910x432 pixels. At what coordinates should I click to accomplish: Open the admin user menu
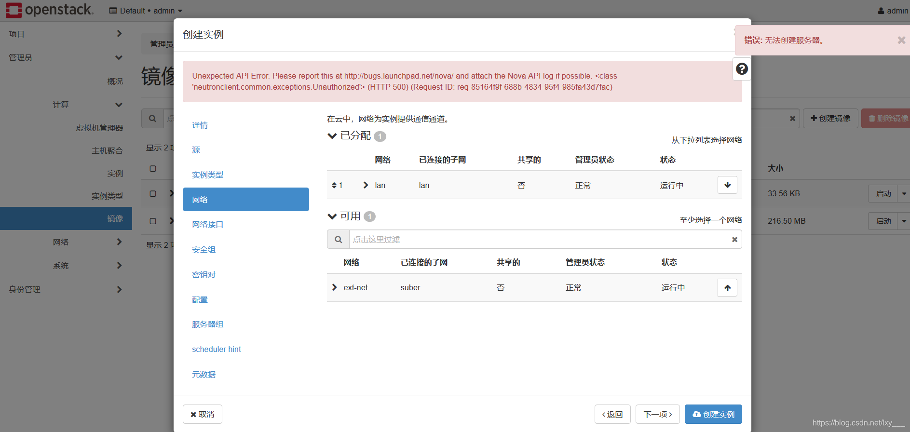pos(893,11)
